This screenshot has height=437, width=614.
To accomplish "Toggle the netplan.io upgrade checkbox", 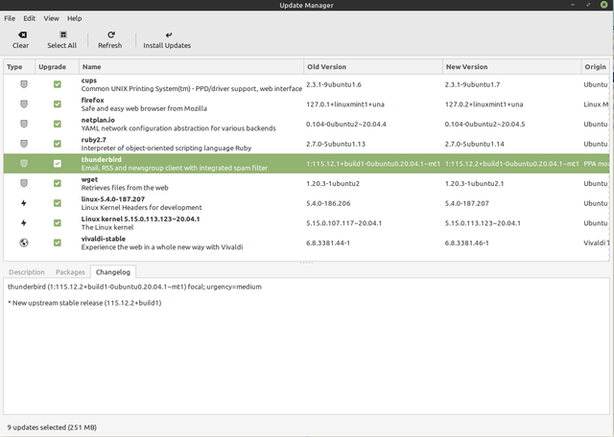I will 58,124.
